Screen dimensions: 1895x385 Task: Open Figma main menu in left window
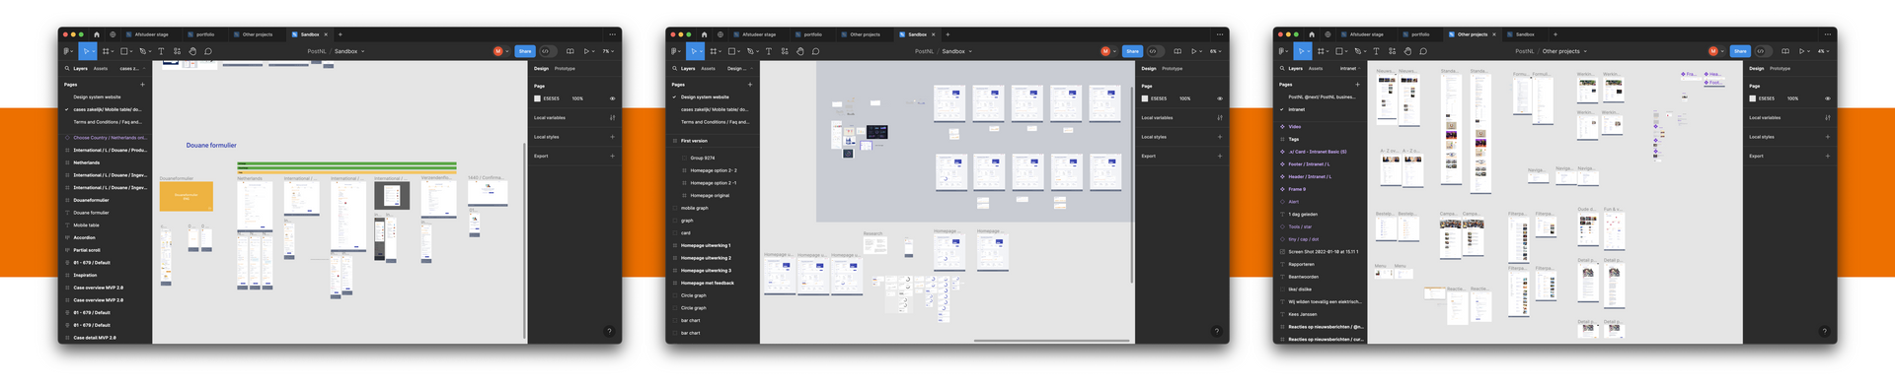67,51
